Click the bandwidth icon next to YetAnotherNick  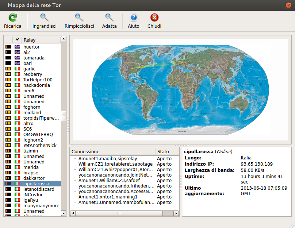click(8, 145)
